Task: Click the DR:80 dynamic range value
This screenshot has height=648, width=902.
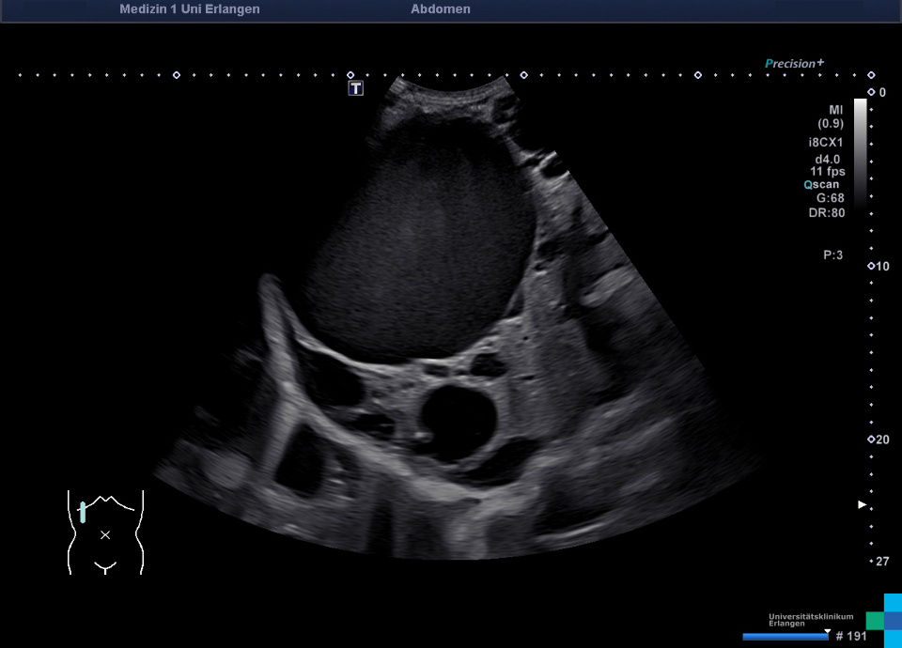Action: pyautogui.click(x=826, y=212)
